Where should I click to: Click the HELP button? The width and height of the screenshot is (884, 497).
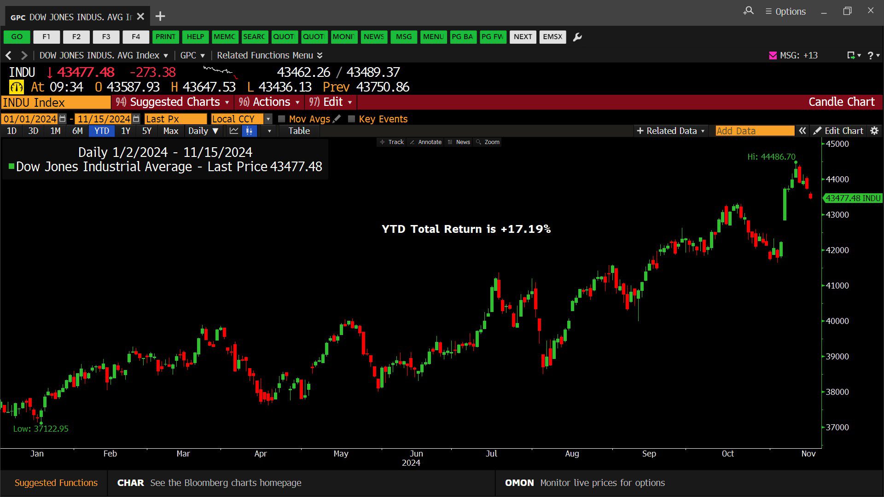pos(195,37)
